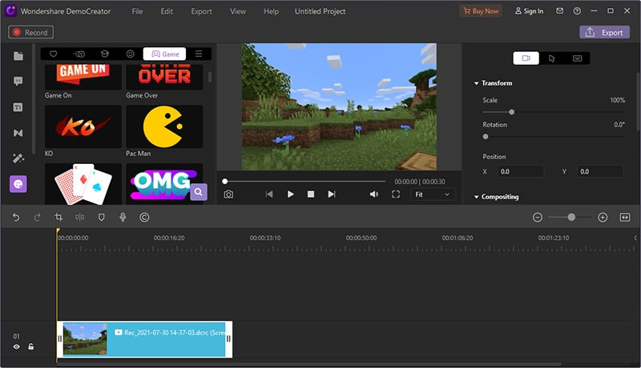641x368 pixels.
Task: Switch to the keystroke properties tab
Action: point(577,58)
